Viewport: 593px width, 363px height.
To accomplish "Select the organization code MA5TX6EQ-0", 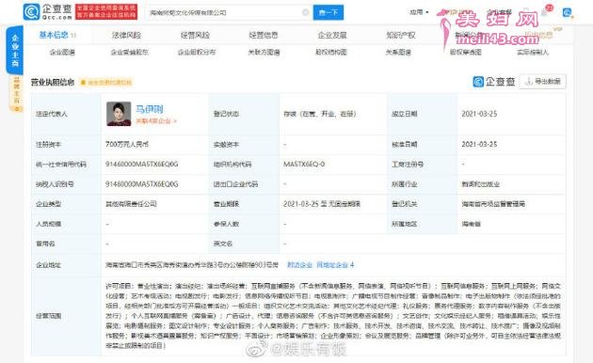I will tap(304, 165).
